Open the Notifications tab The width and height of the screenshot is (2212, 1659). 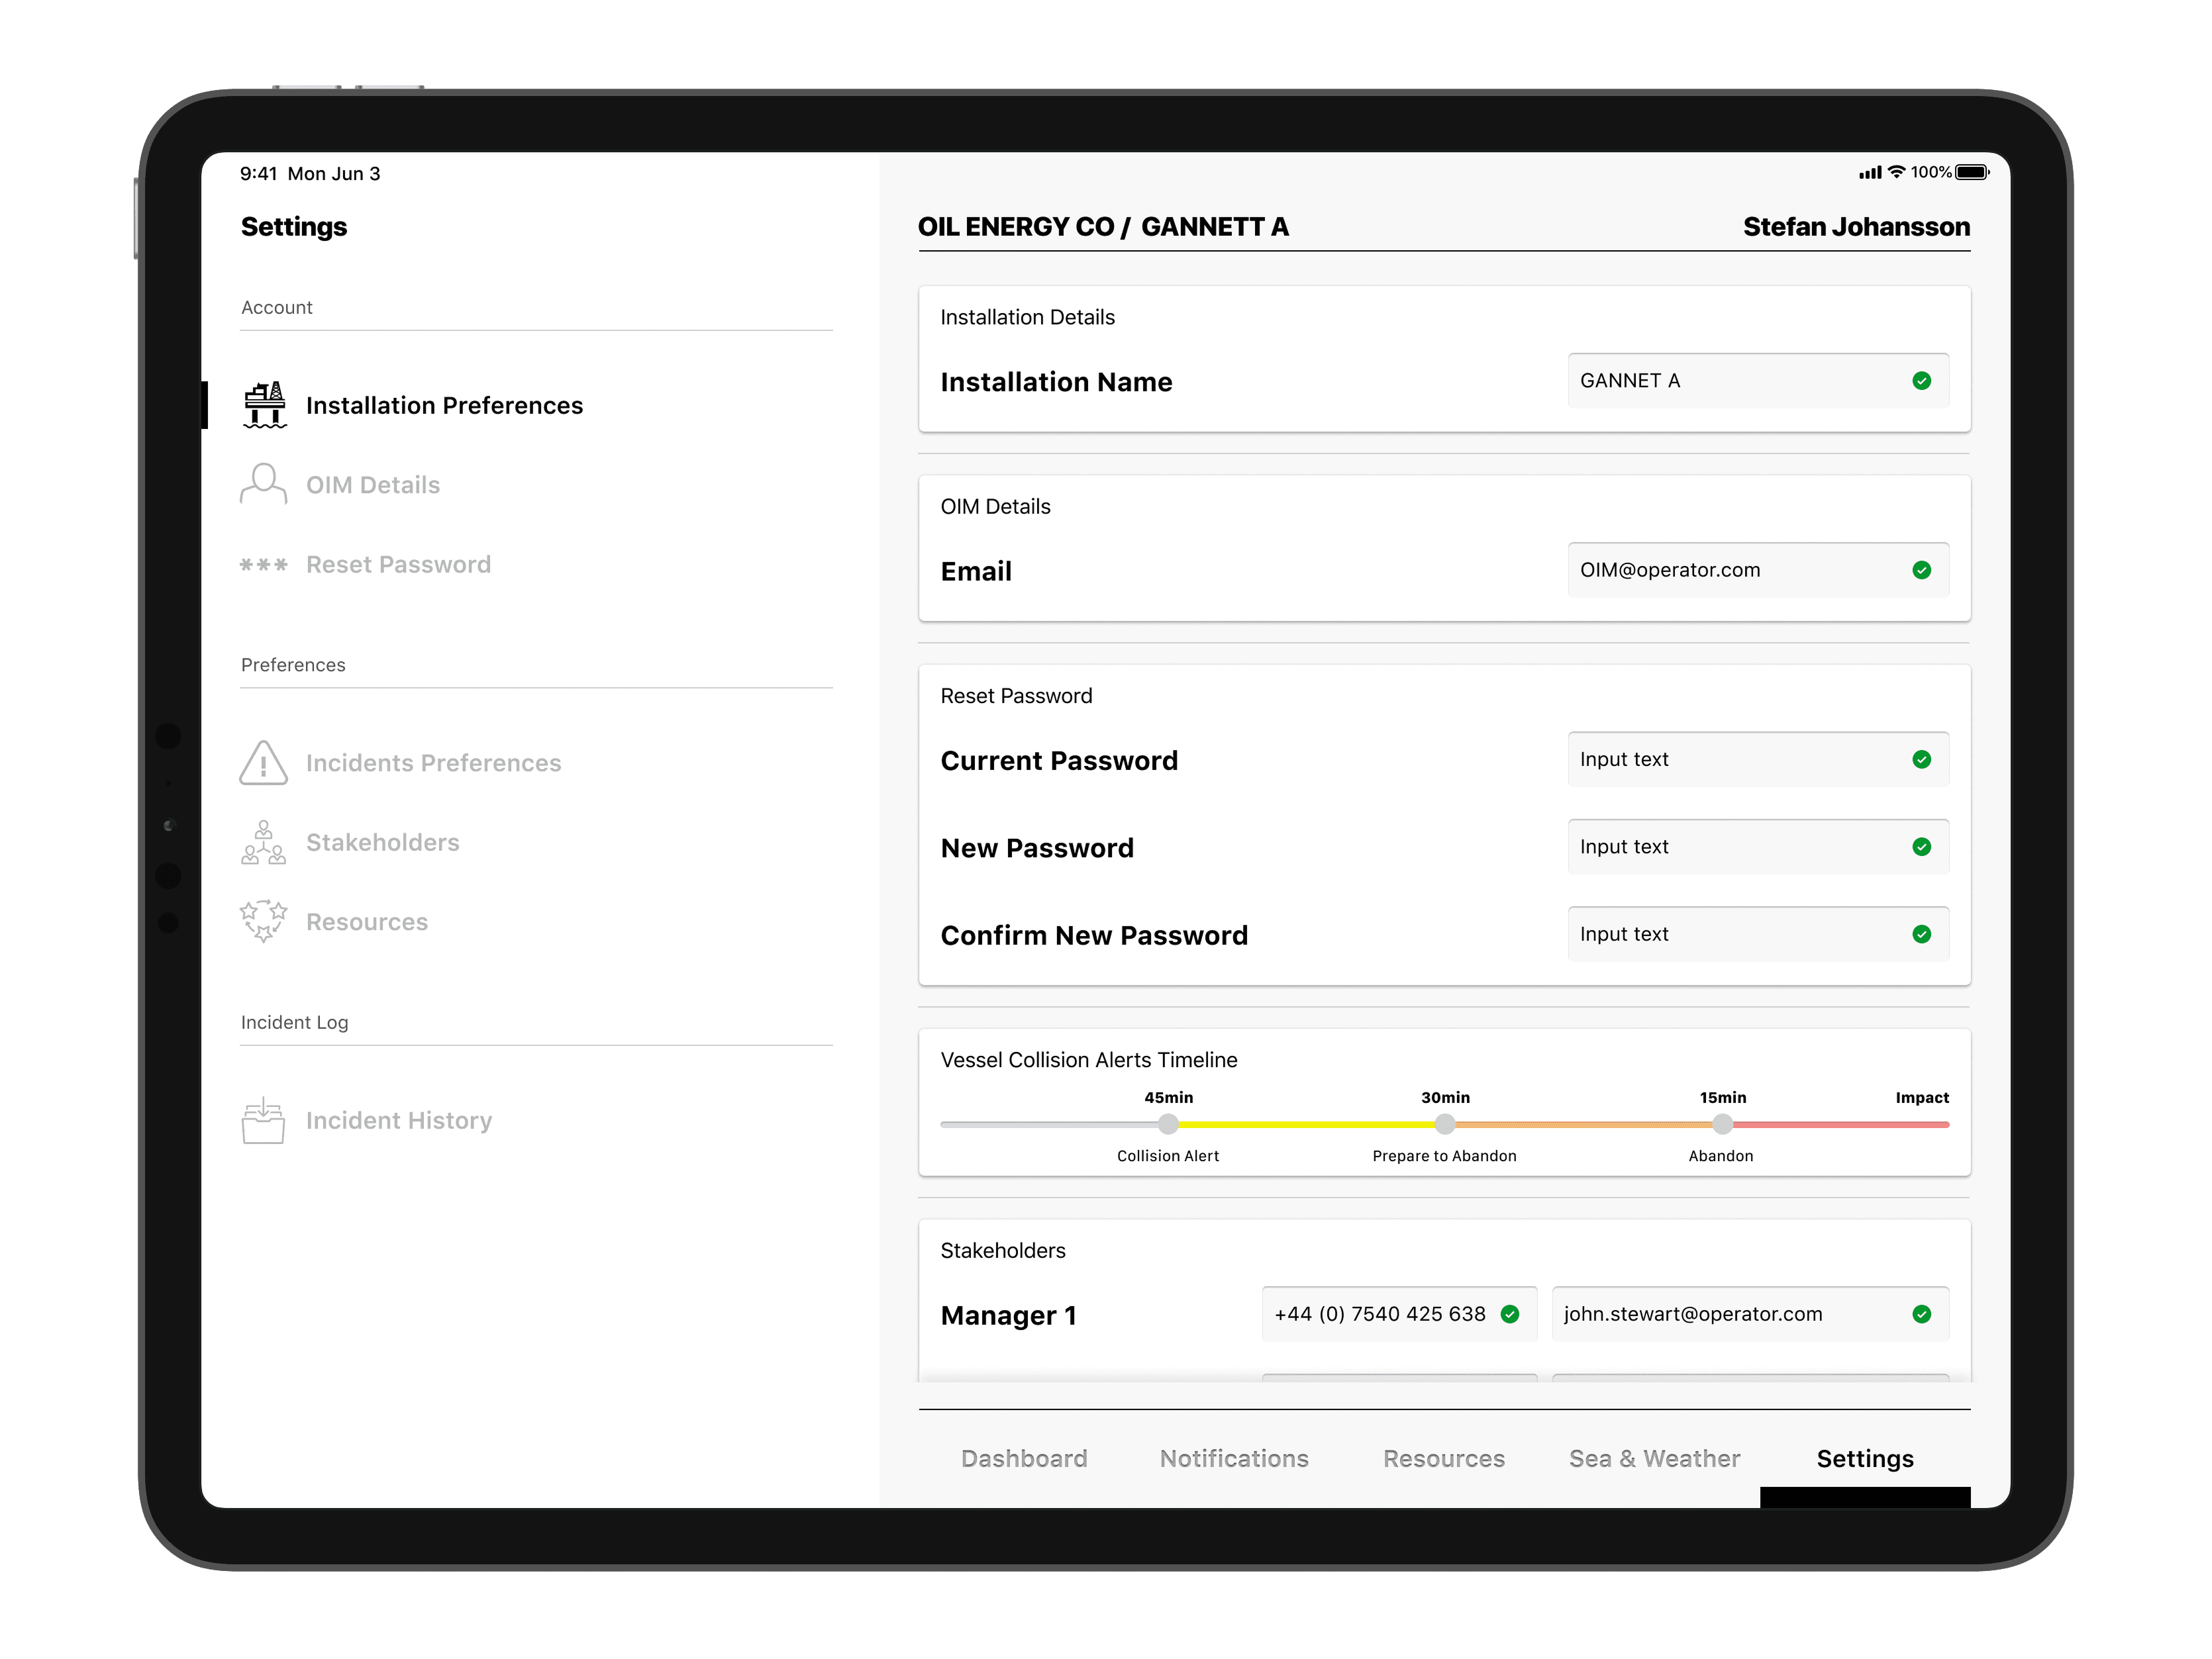click(1234, 1458)
